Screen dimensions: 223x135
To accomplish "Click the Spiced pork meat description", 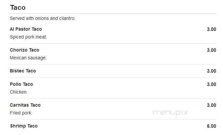I will tap(28, 37).
